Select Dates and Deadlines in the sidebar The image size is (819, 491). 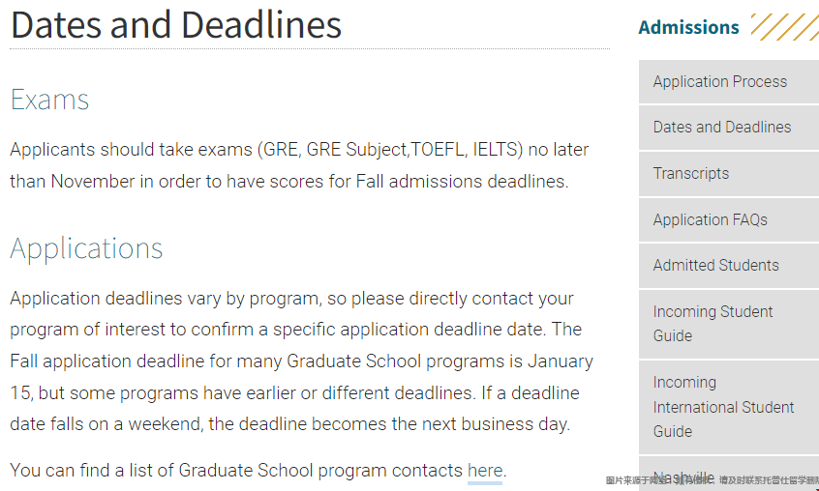click(721, 128)
